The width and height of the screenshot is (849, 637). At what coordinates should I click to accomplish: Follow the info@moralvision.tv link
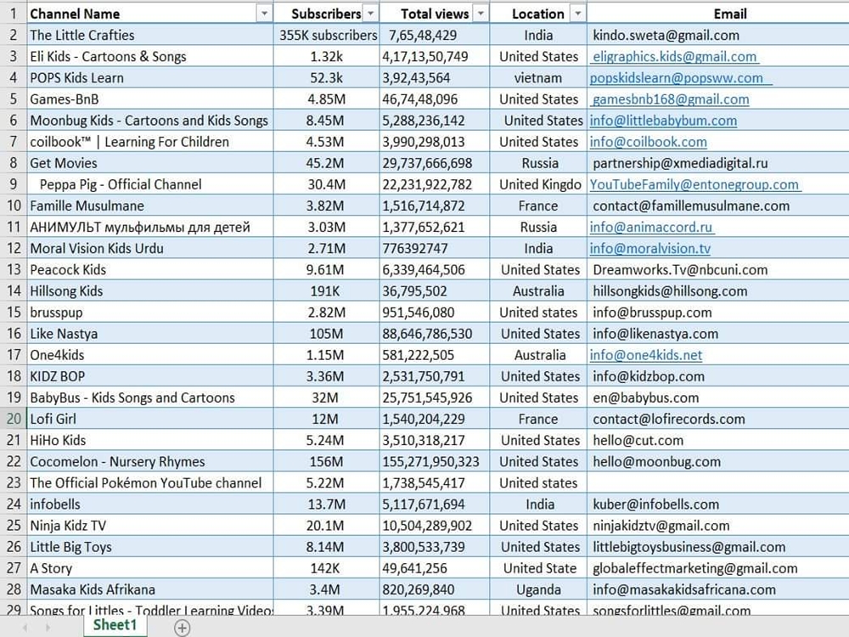point(649,249)
